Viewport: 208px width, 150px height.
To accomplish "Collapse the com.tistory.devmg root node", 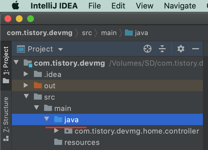I will click(x=16, y=62).
